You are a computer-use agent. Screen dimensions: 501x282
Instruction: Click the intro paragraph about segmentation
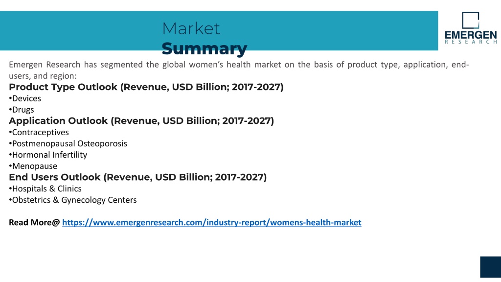[239, 70]
